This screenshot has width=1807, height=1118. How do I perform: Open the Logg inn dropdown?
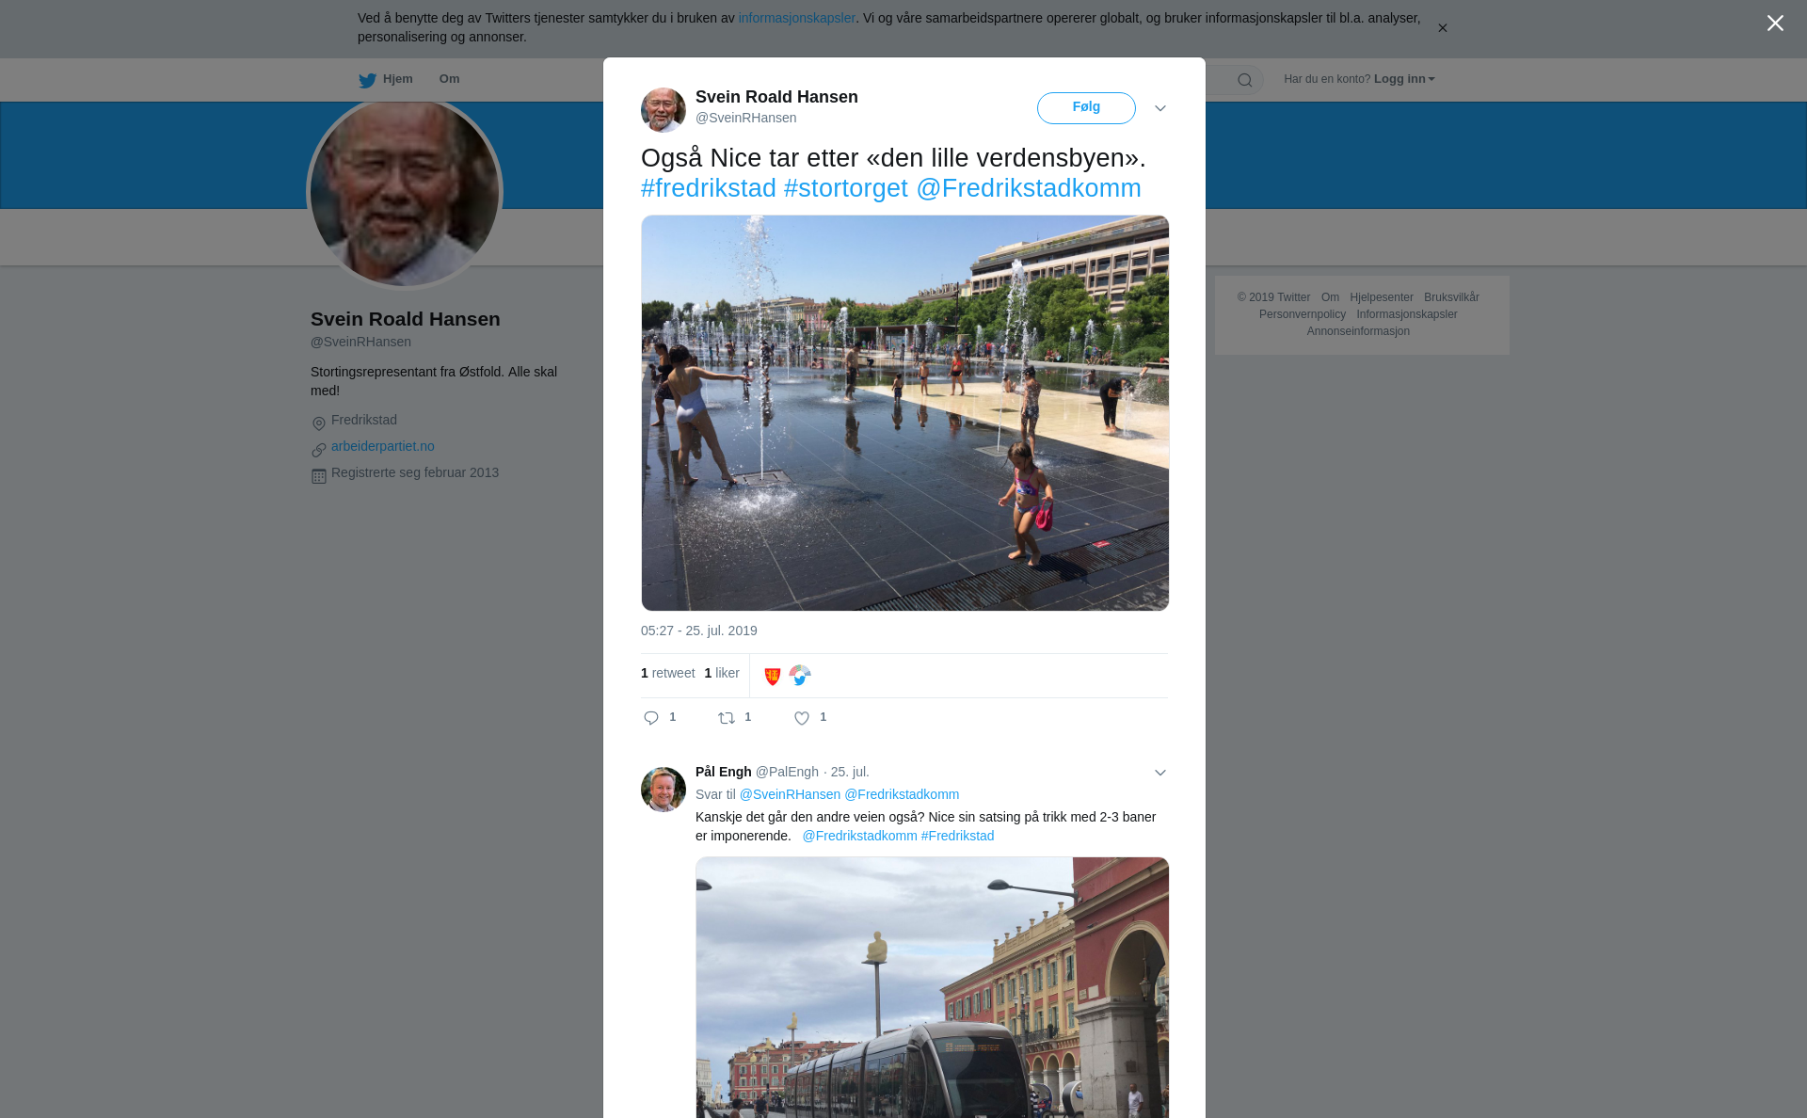[x=1403, y=79]
